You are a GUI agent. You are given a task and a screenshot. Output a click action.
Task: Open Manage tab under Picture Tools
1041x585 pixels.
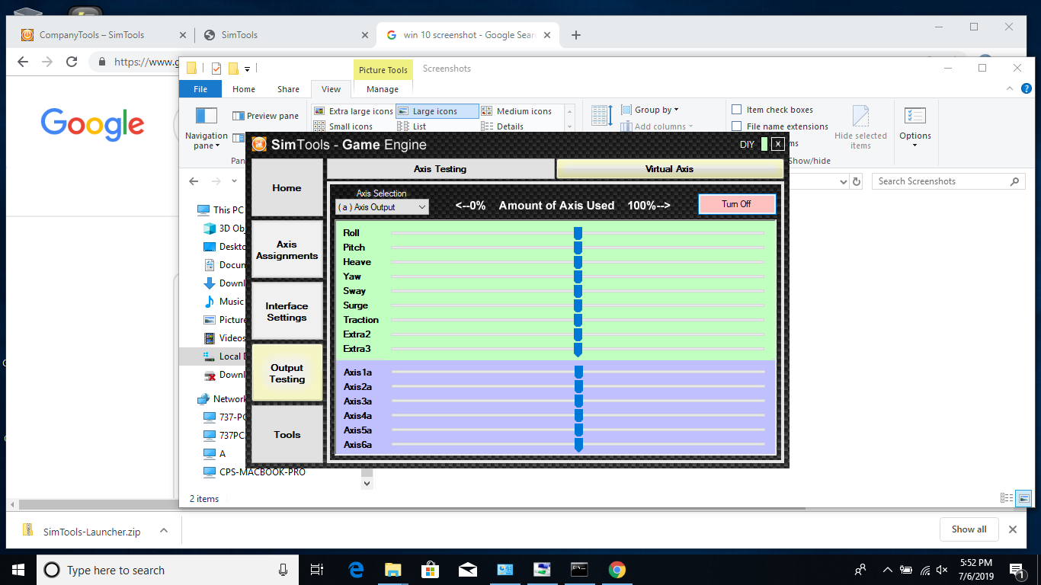click(383, 89)
